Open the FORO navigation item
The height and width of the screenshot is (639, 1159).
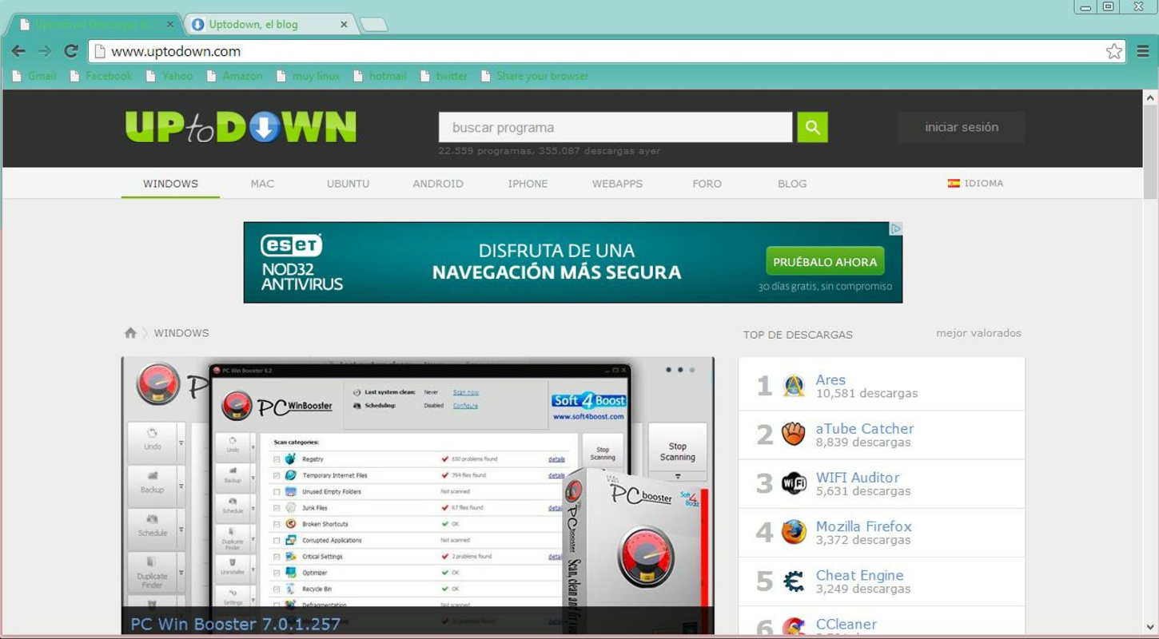pyautogui.click(x=707, y=184)
